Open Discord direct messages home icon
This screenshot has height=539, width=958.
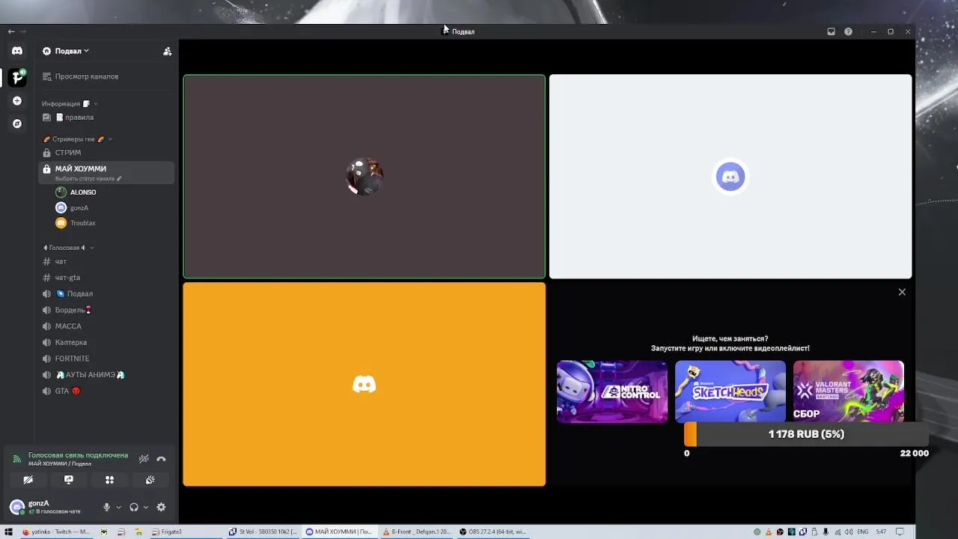17,51
